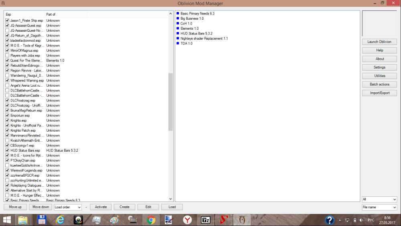
Task: Click blue square beside Nighteye shader Replacement 1.1
Action: (178, 39)
